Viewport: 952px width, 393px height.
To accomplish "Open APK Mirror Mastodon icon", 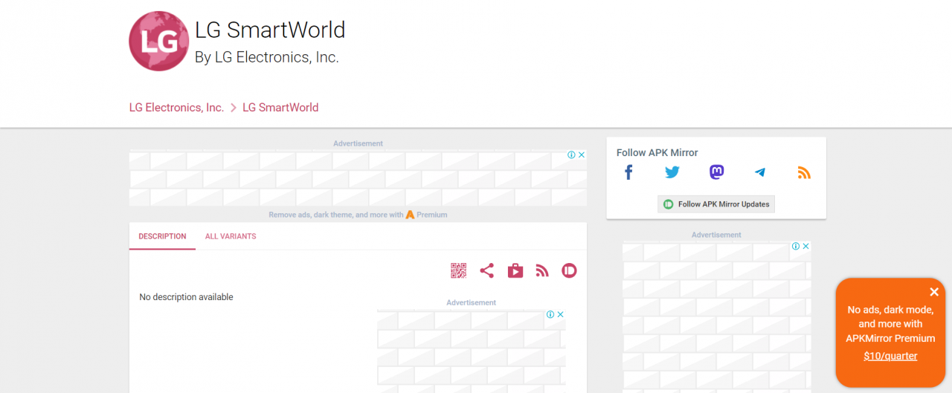I will (x=716, y=172).
